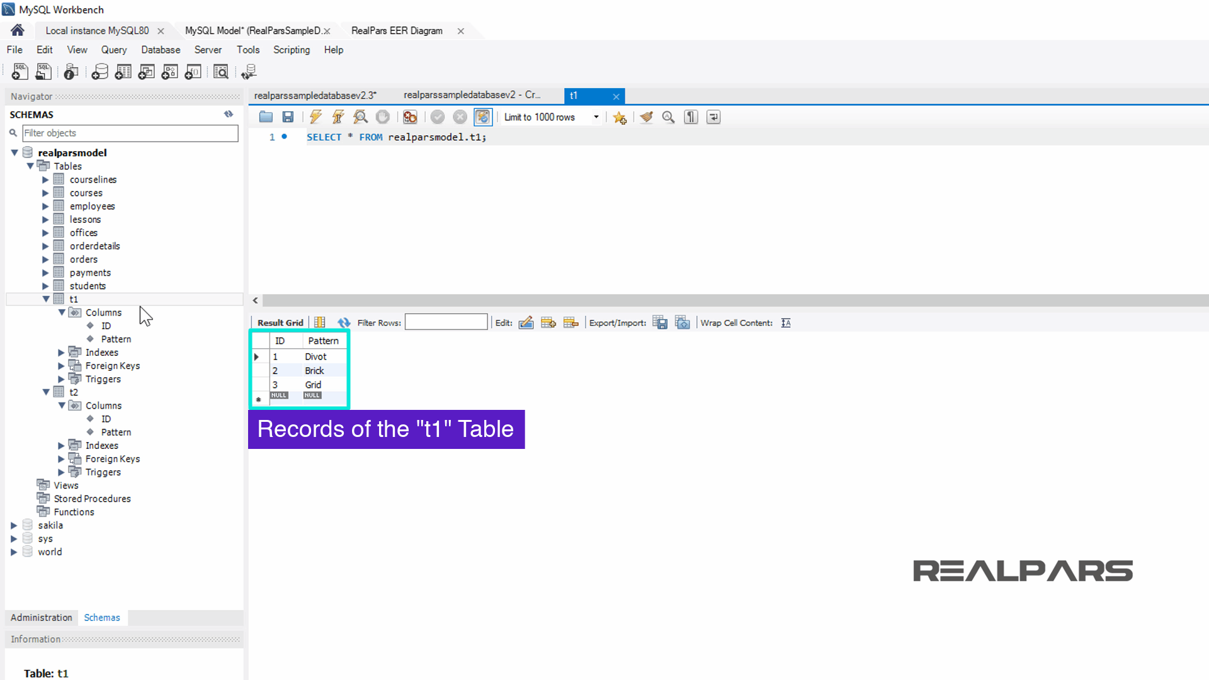Expand Indexes under t1
The image size is (1209, 680).
(x=61, y=353)
